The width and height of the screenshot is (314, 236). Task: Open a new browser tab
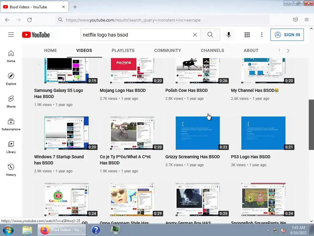[x=75, y=7]
